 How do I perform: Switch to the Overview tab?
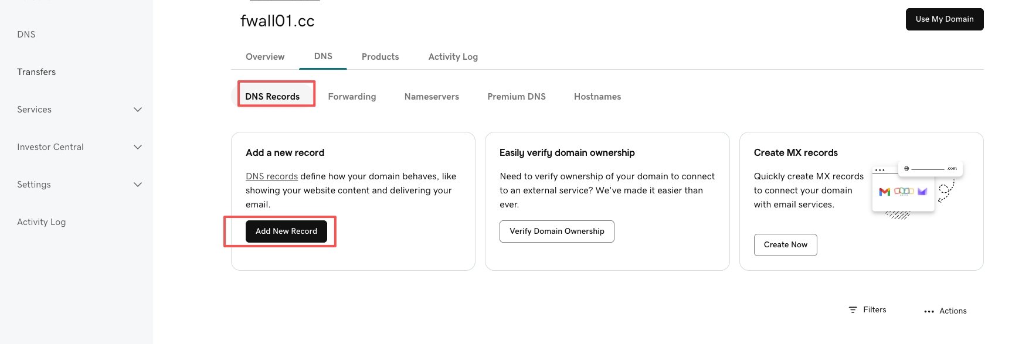tap(265, 57)
